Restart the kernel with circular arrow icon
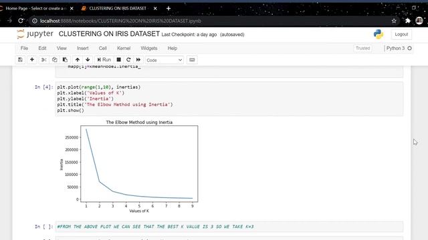The image size is (428, 240). pos(128,59)
